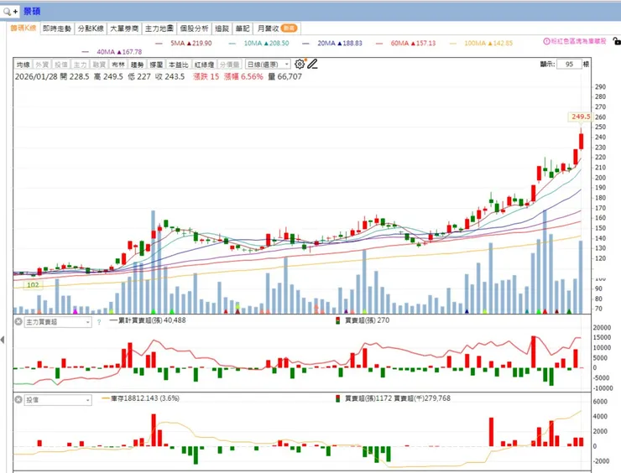This screenshot has height=473, width=621.
Task: Click the 庫存18812.143 (3.6%) legend
Action: (x=140, y=398)
